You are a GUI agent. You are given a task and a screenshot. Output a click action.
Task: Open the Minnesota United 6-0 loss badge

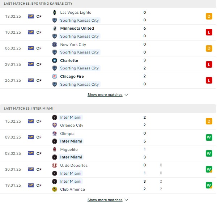tap(209, 33)
